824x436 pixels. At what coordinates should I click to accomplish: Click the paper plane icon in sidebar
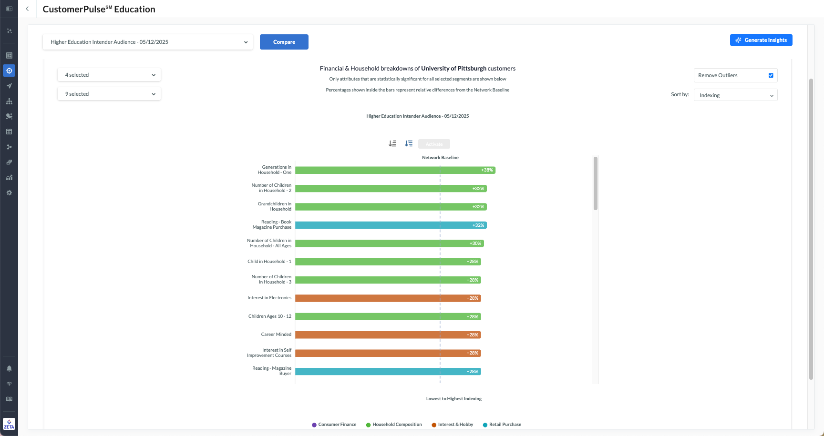pos(9,86)
